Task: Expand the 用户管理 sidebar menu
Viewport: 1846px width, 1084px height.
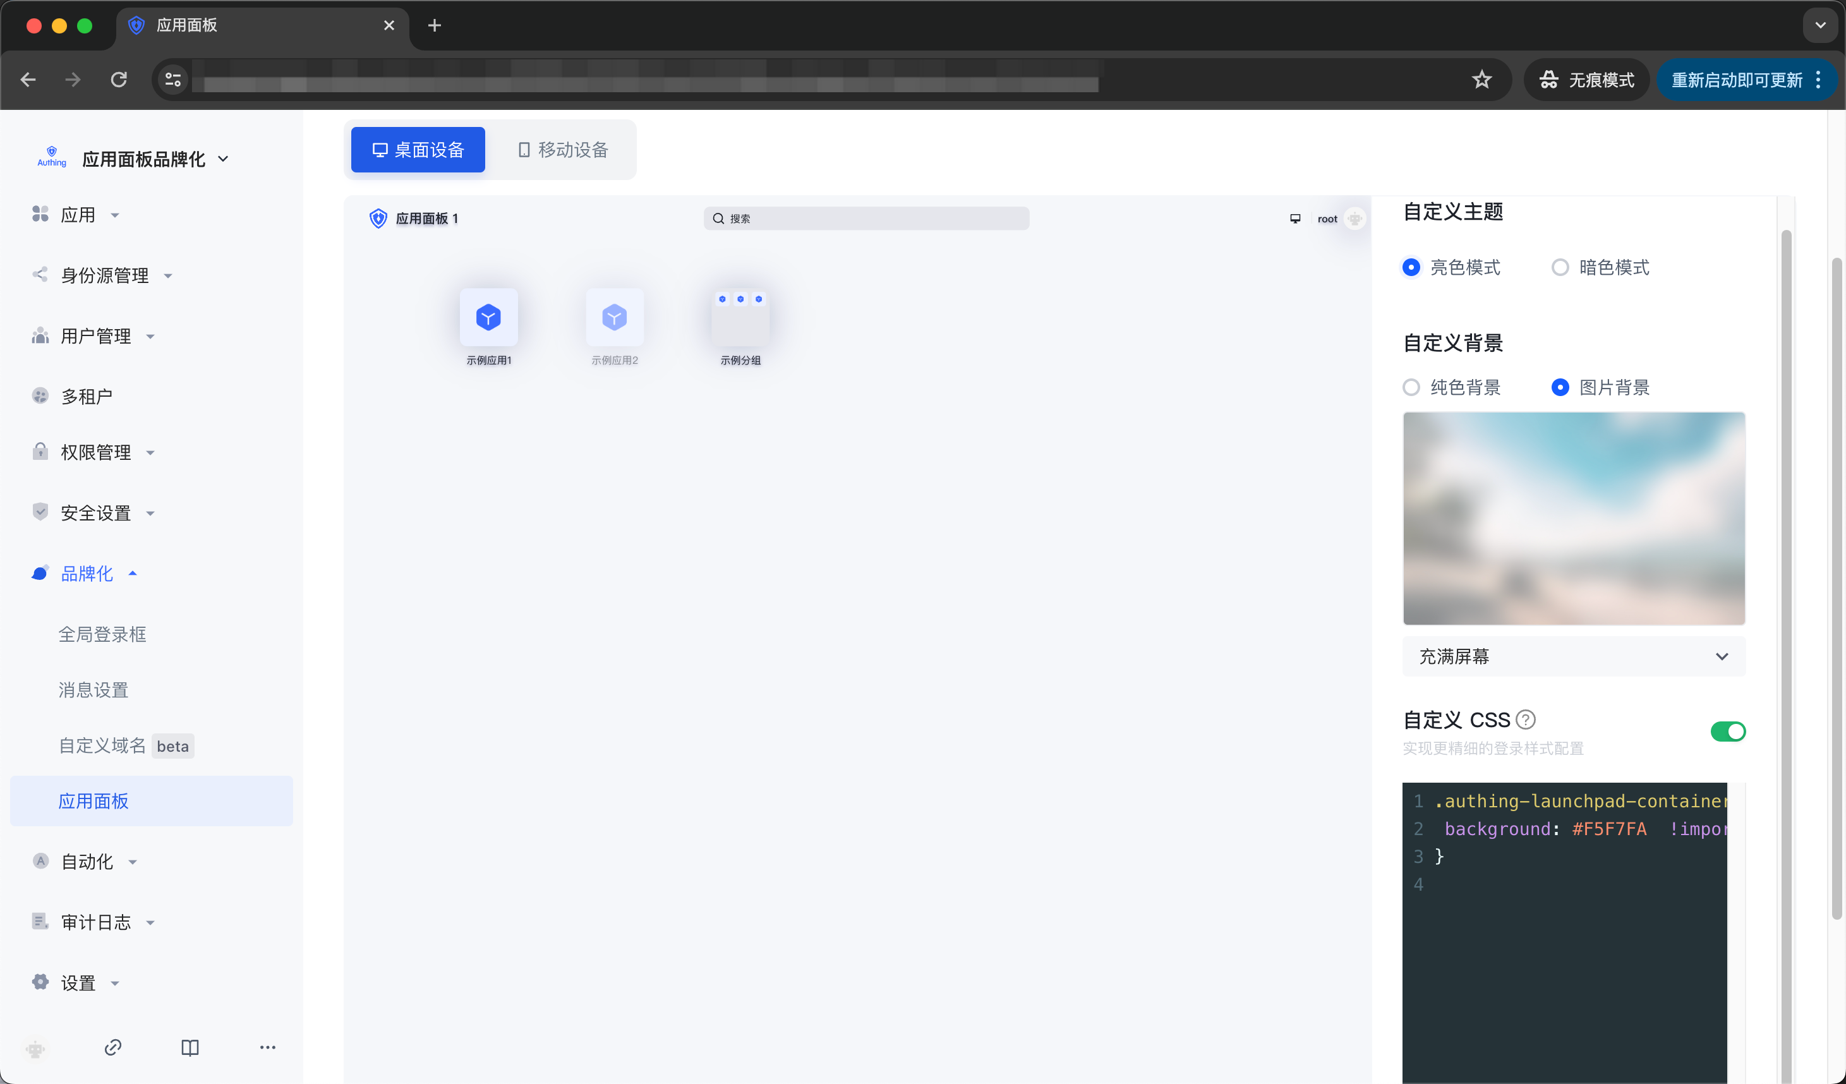Action: [96, 336]
